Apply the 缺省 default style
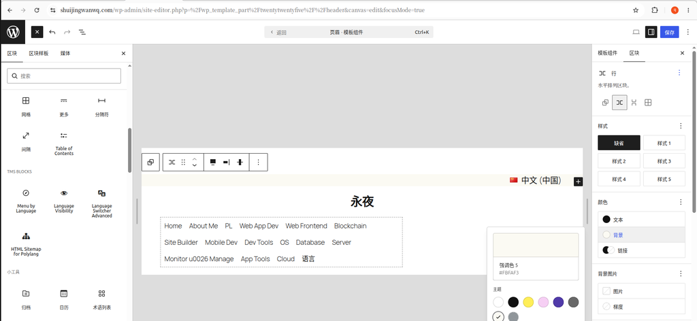697x321 pixels. tap(619, 143)
